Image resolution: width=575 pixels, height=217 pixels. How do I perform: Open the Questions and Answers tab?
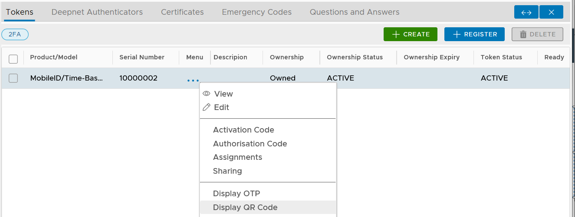click(355, 12)
